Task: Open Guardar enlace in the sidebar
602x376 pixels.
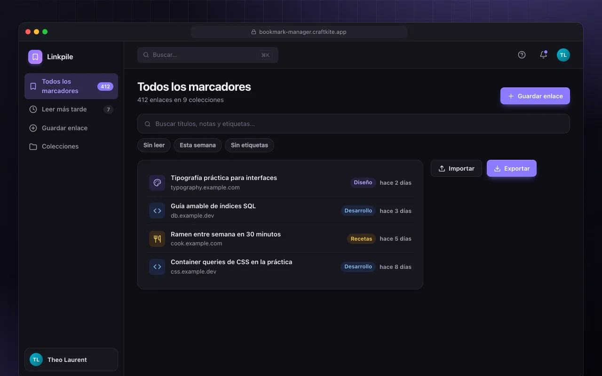Action: [x=71, y=128]
